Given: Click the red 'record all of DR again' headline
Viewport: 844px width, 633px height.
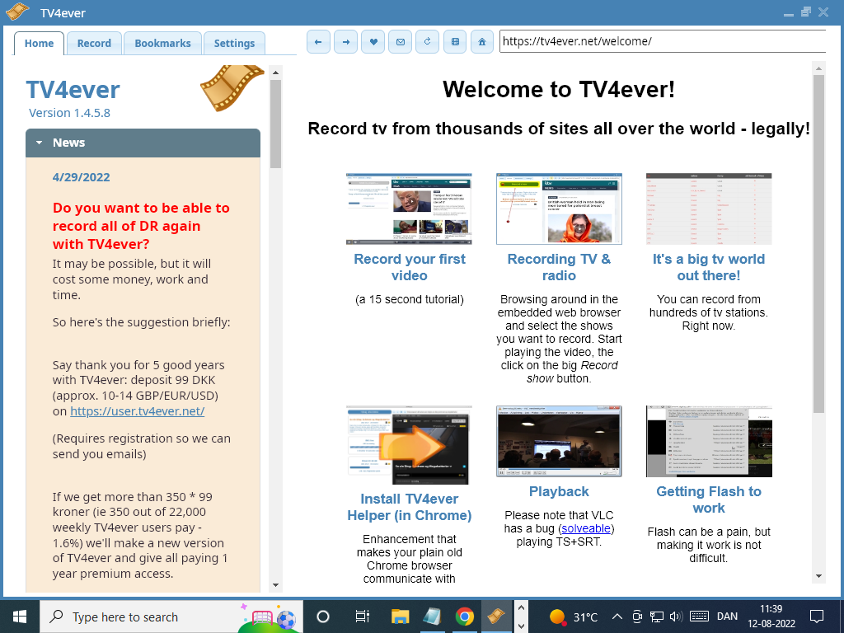Looking at the screenshot, I should pos(141,226).
